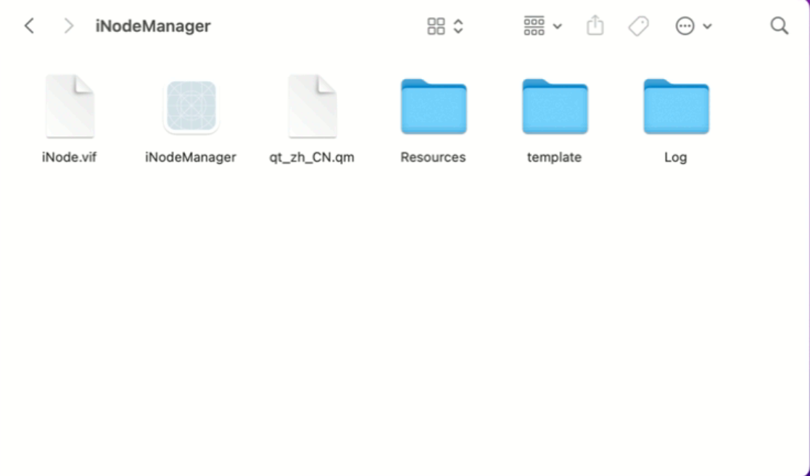Viewport: 810px width, 476px height.
Task: Click the iNodeManager window title
Action: click(x=153, y=26)
